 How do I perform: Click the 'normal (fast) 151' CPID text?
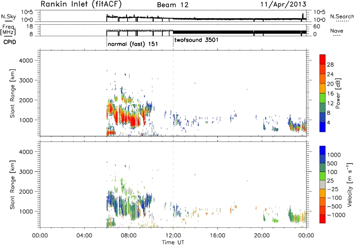pos(133,44)
